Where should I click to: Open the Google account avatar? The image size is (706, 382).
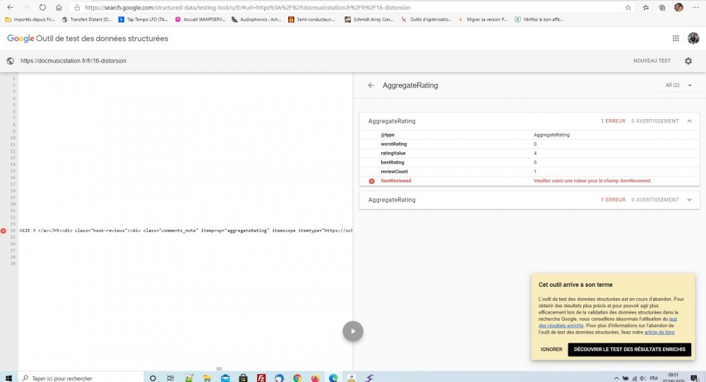coord(693,38)
